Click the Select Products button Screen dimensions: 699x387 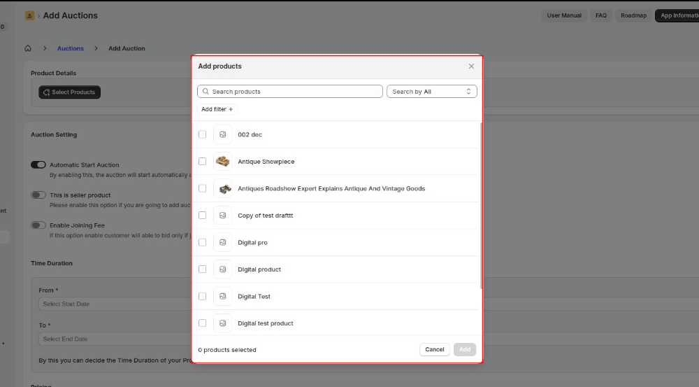click(69, 92)
